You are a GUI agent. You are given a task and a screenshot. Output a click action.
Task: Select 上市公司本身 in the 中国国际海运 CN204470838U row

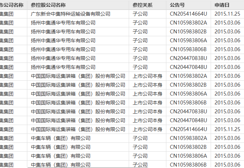tap(148, 112)
